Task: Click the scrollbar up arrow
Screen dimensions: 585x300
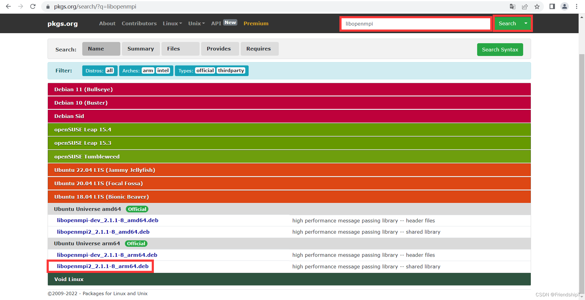Action: click(x=582, y=17)
